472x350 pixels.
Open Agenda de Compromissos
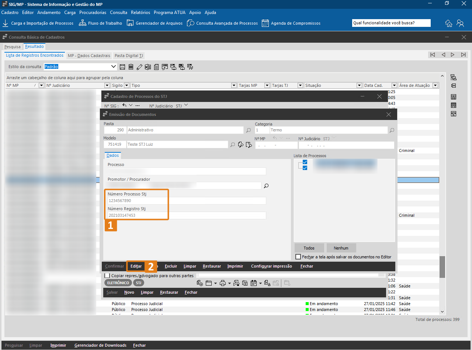tap(291, 23)
